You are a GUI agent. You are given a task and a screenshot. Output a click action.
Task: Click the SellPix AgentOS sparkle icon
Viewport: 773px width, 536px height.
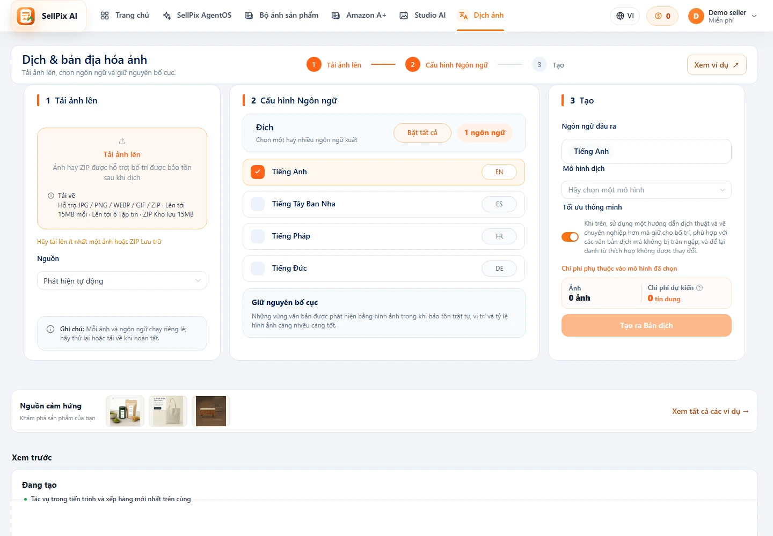click(x=167, y=16)
